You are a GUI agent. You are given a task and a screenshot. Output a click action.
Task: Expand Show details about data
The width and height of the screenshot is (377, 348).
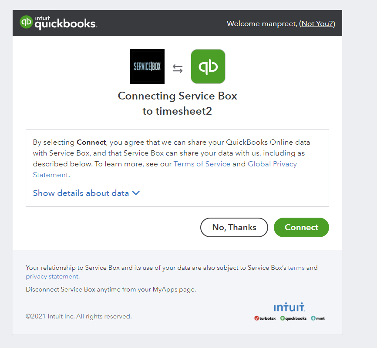point(86,193)
